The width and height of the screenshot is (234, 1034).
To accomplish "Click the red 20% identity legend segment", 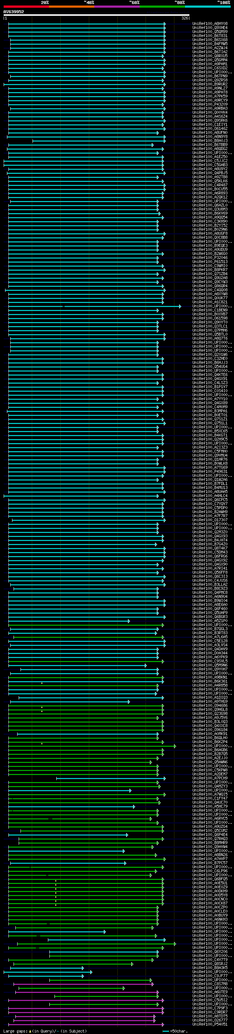I will click(x=26, y=7).
